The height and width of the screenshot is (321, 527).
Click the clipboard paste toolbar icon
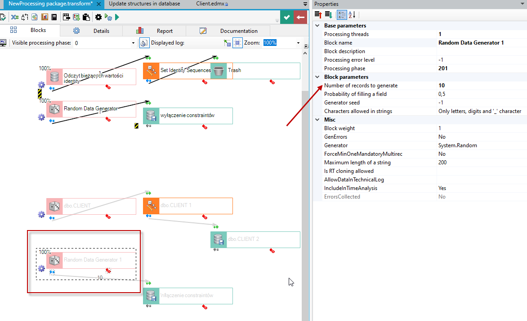pyautogui.click(x=86, y=17)
